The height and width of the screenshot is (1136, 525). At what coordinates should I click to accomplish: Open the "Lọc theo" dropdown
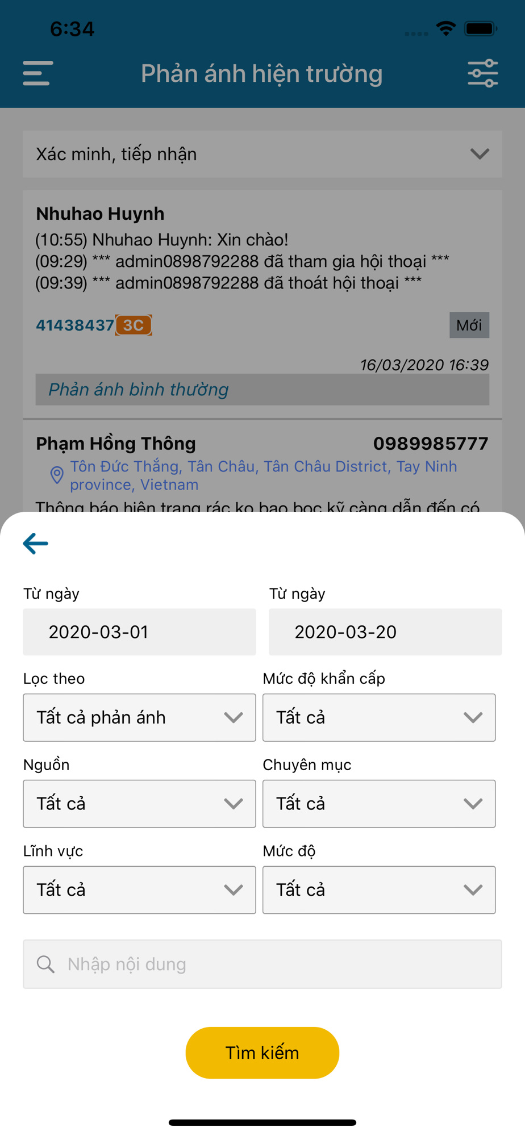coord(139,717)
